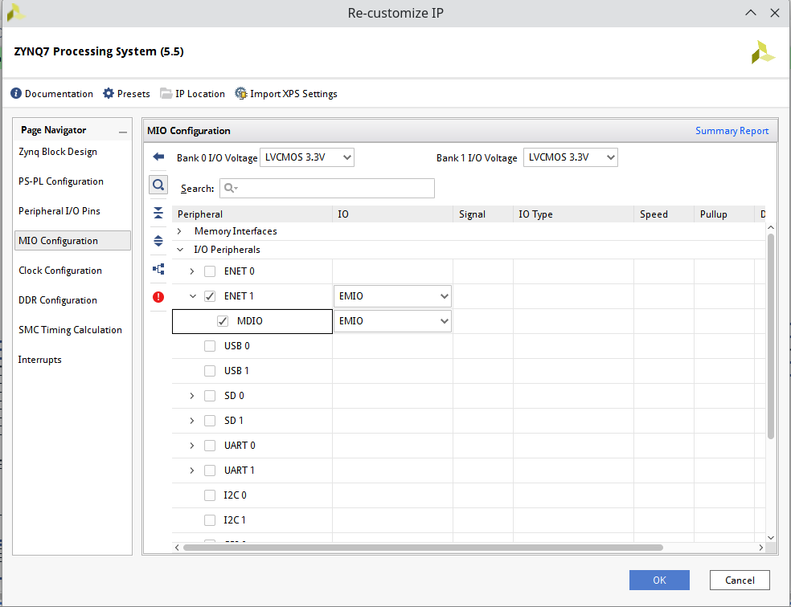Go to SMC Timing Calculation page

point(70,330)
